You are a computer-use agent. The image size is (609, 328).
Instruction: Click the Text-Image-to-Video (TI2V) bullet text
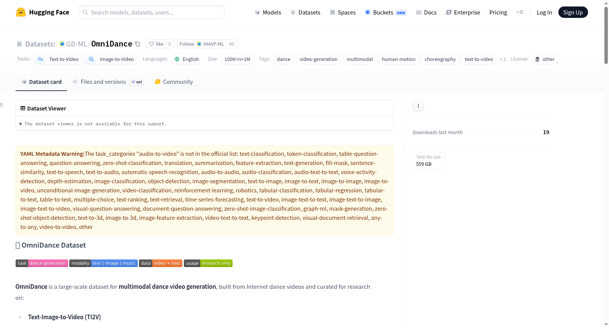click(x=65, y=317)
